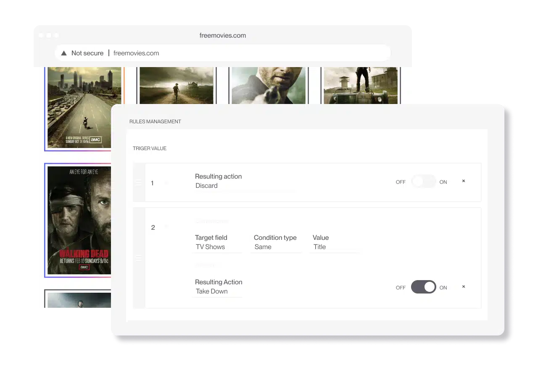Image resolution: width=538 pixels, height=369 pixels.
Task: Open the Target field 'TV Shows' dropdown
Action: (x=217, y=247)
